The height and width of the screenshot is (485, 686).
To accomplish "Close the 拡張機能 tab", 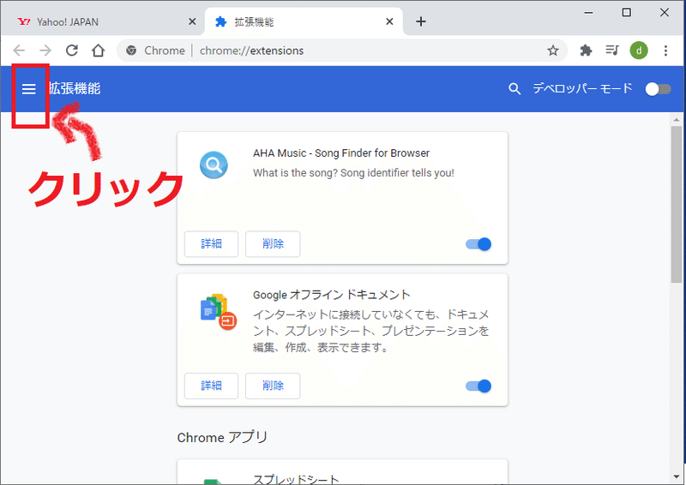I will (x=389, y=21).
